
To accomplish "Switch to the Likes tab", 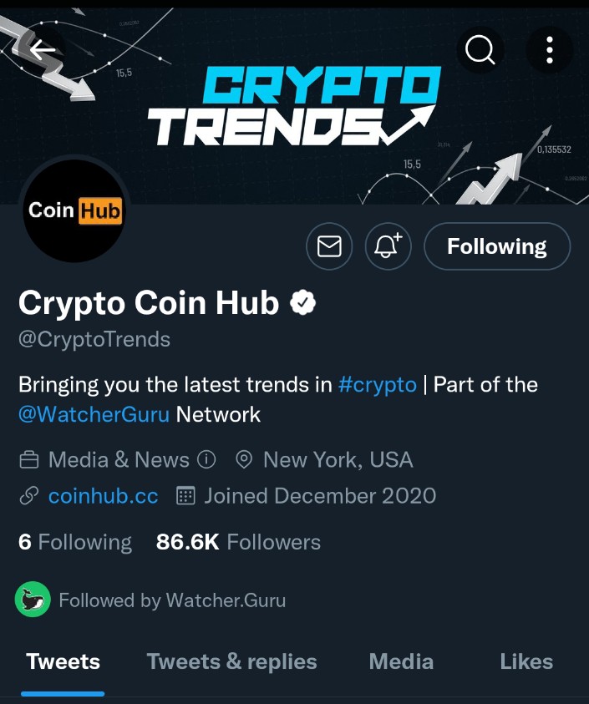I will (x=526, y=661).
